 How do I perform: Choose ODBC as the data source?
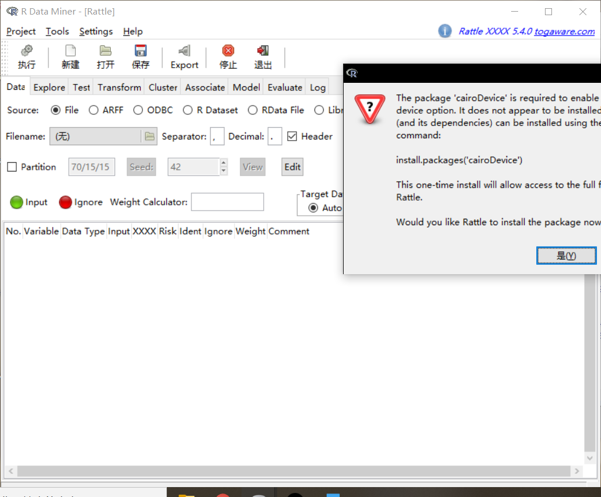click(138, 110)
